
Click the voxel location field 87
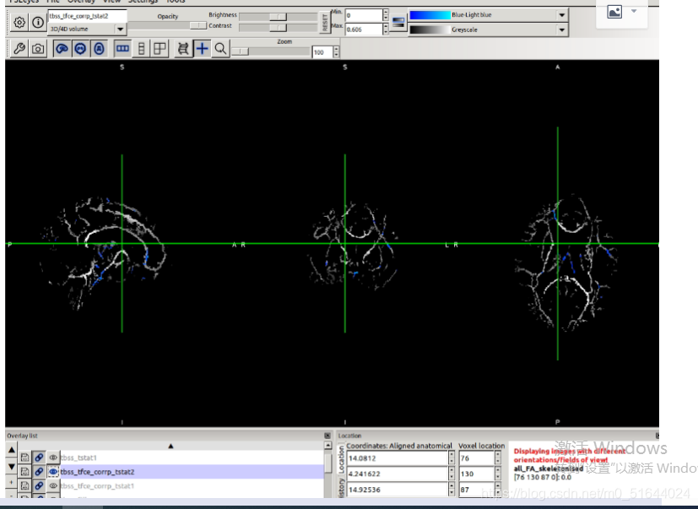(x=477, y=490)
